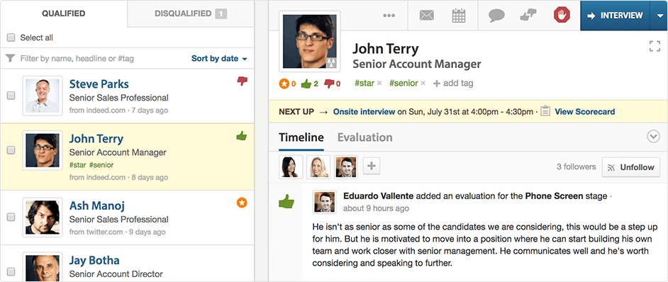668x282 pixels.
Task: Click John Terry's green thumbs up in list
Action: [x=242, y=136]
